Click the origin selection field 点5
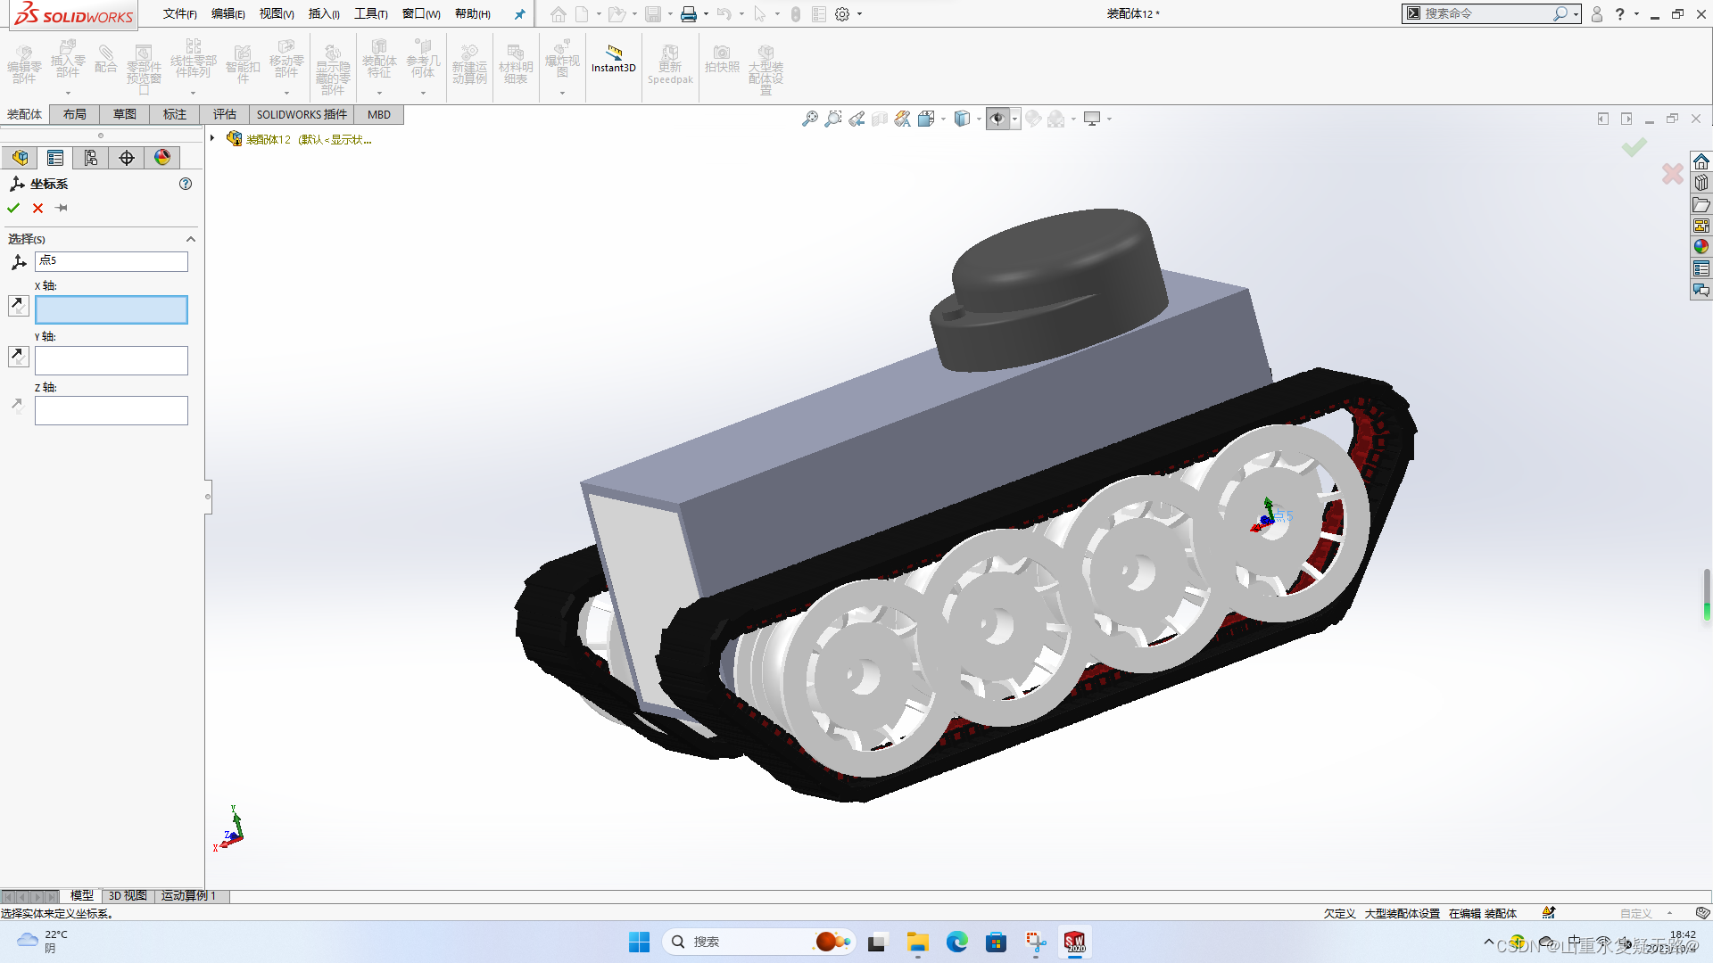1713x963 pixels. point(112,260)
